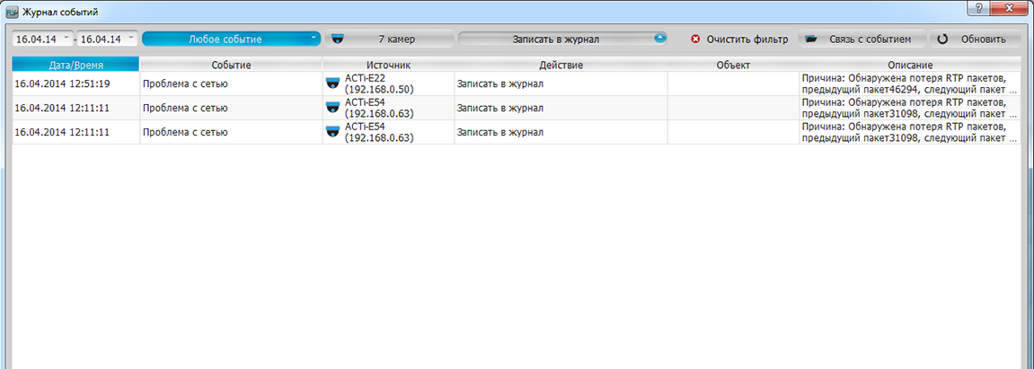
Task: Click the 'Обновить' refresh button
Action: pos(975,39)
